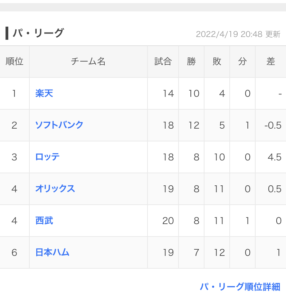This screenshot has width=286, height=305.
Task: Click 西武's games played value 20
Action: click(x=168, y=221)
